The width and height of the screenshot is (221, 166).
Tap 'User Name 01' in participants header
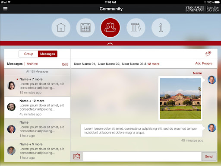coord(85,64)
